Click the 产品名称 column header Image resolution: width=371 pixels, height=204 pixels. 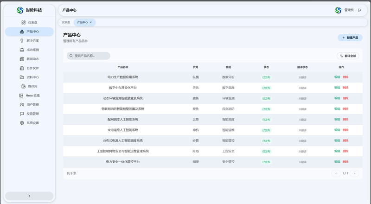pyautogui.click(x=123, y=67)
